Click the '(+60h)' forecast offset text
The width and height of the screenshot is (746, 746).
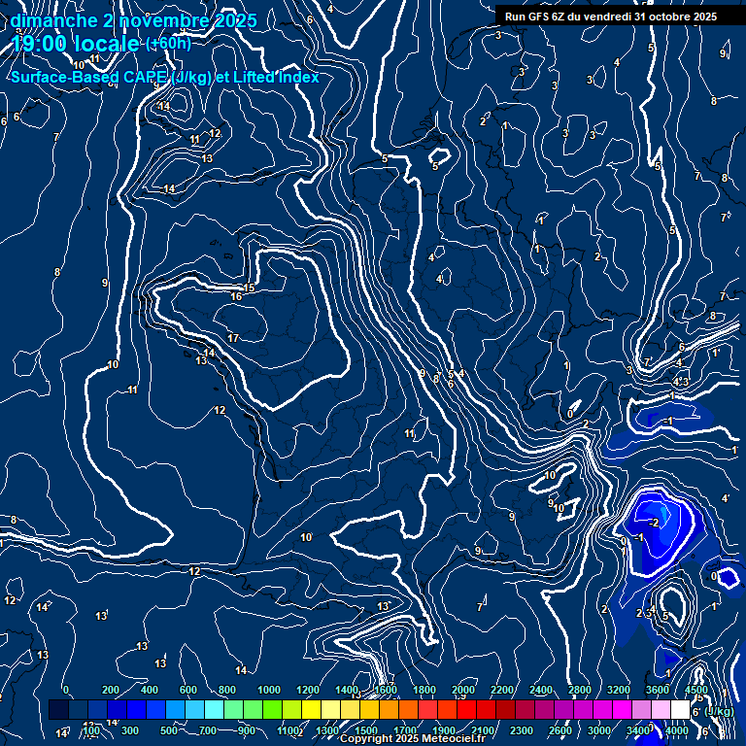[x=168, y=44]
